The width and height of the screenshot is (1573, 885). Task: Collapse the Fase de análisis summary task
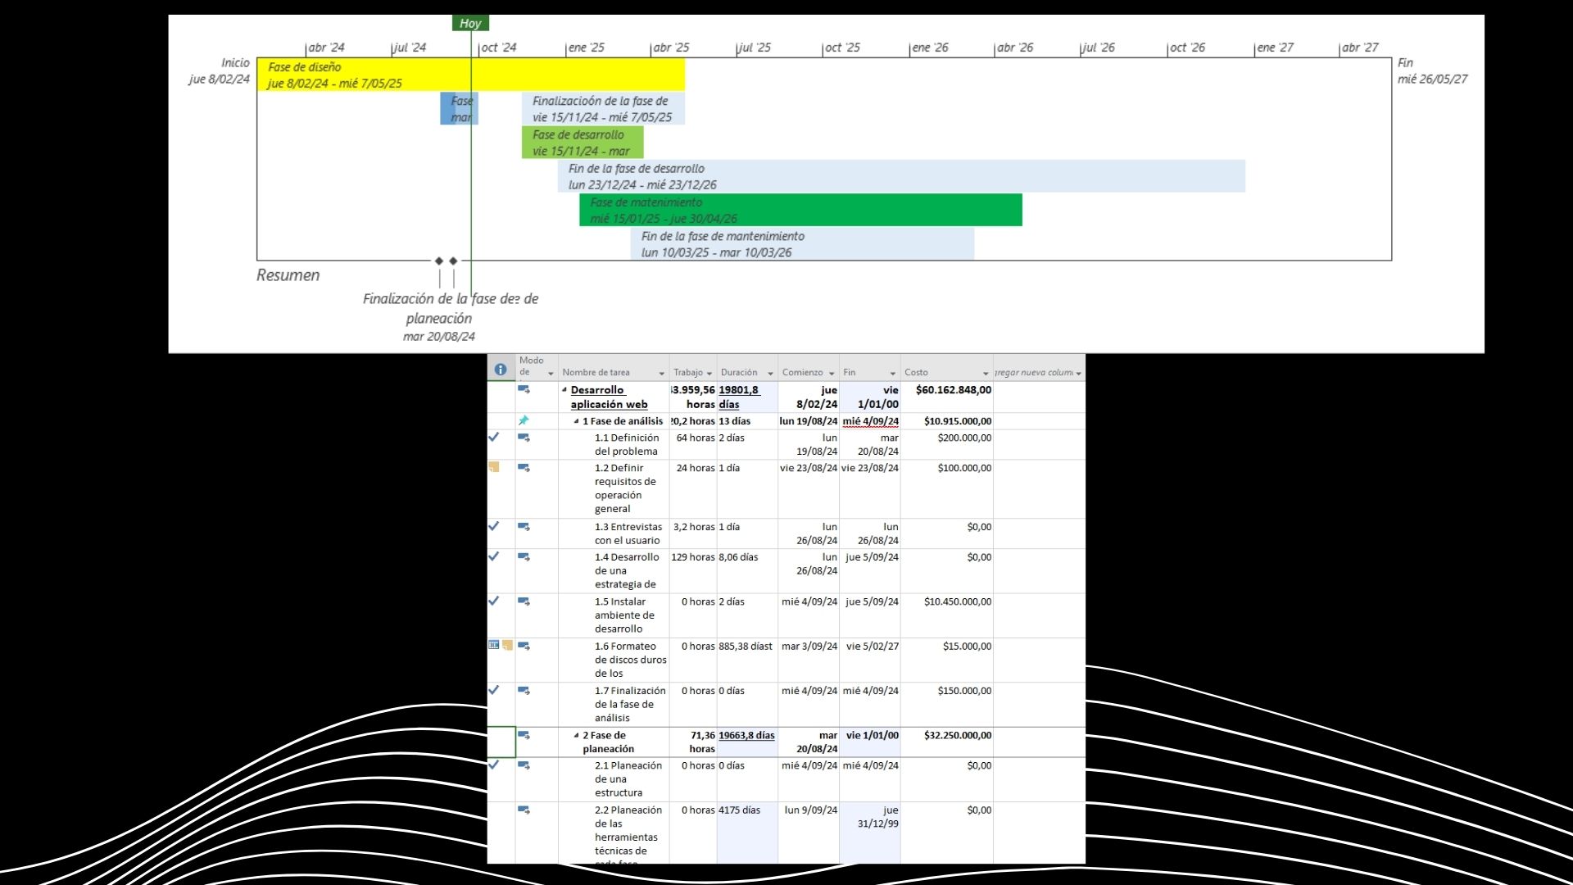(576, 421)
